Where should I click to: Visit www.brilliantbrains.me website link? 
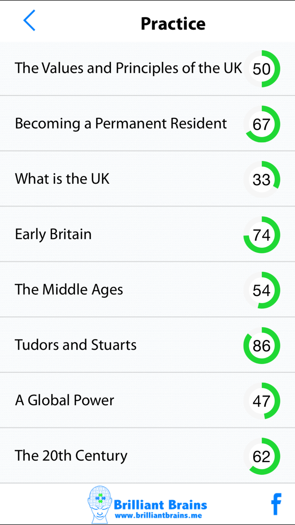158,516
